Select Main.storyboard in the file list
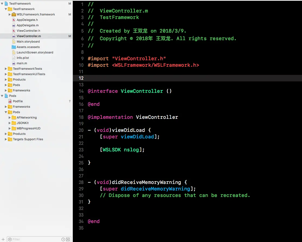Image resolution: width=302 pixels, height=242 pixels. [28, 42]
